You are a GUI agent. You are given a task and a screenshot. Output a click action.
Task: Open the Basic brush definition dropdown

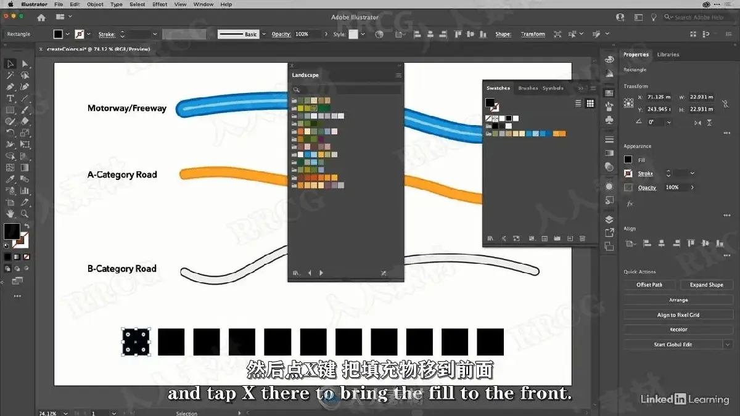(x=263, y=35)
